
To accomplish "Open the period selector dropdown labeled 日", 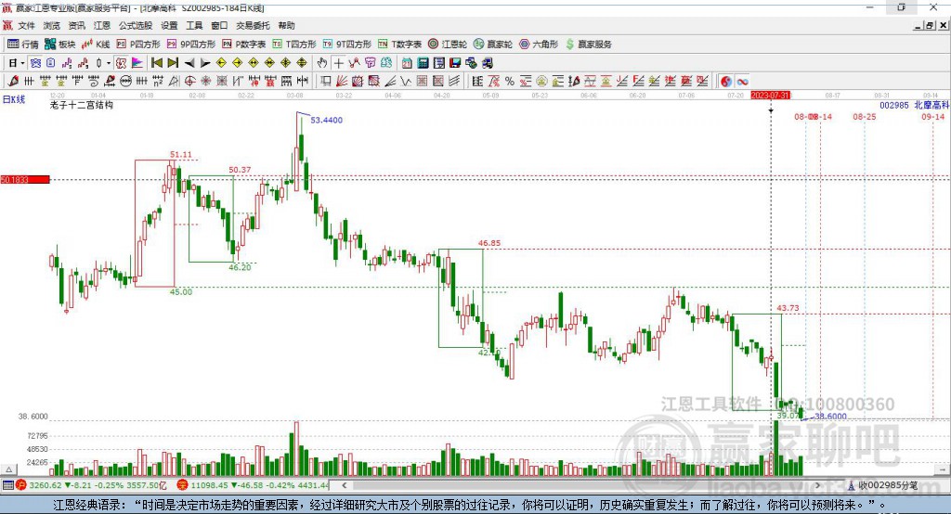I will pyautogui.click(x=16, y=63).
